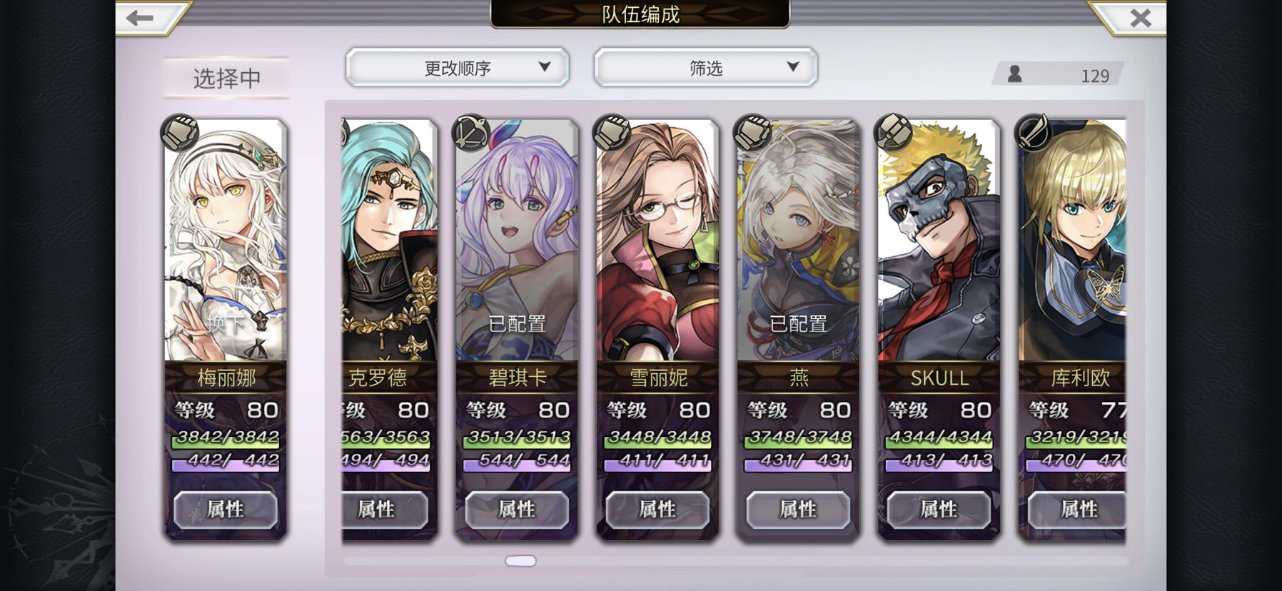The height and width of the screenshot is (591, 1282).
Task: Click the fist class icon on 雪丽妮's card
Action: [612, 133]
